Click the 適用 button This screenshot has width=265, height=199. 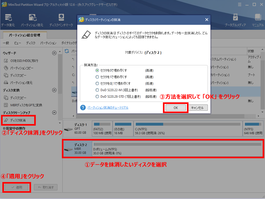16,187
